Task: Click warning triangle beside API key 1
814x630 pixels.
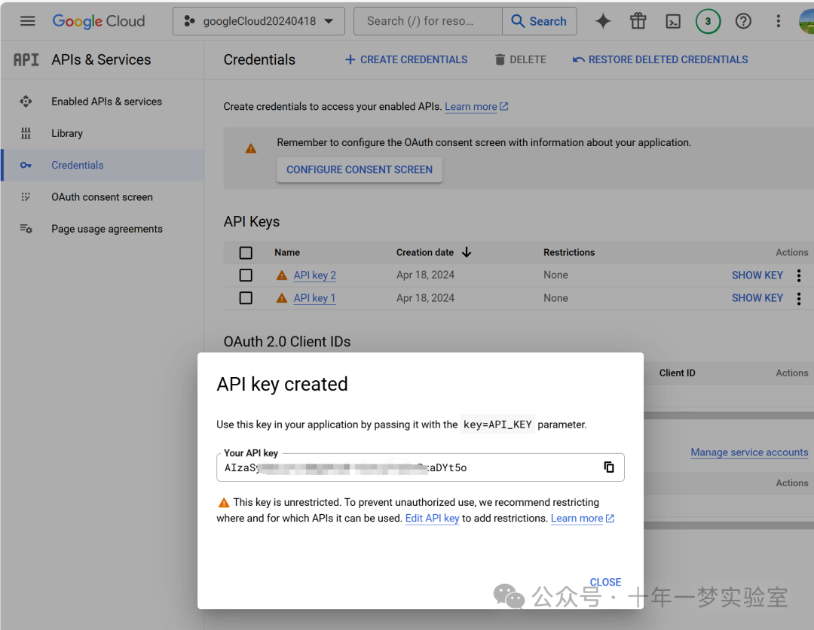Action: (x=282, y=298)
